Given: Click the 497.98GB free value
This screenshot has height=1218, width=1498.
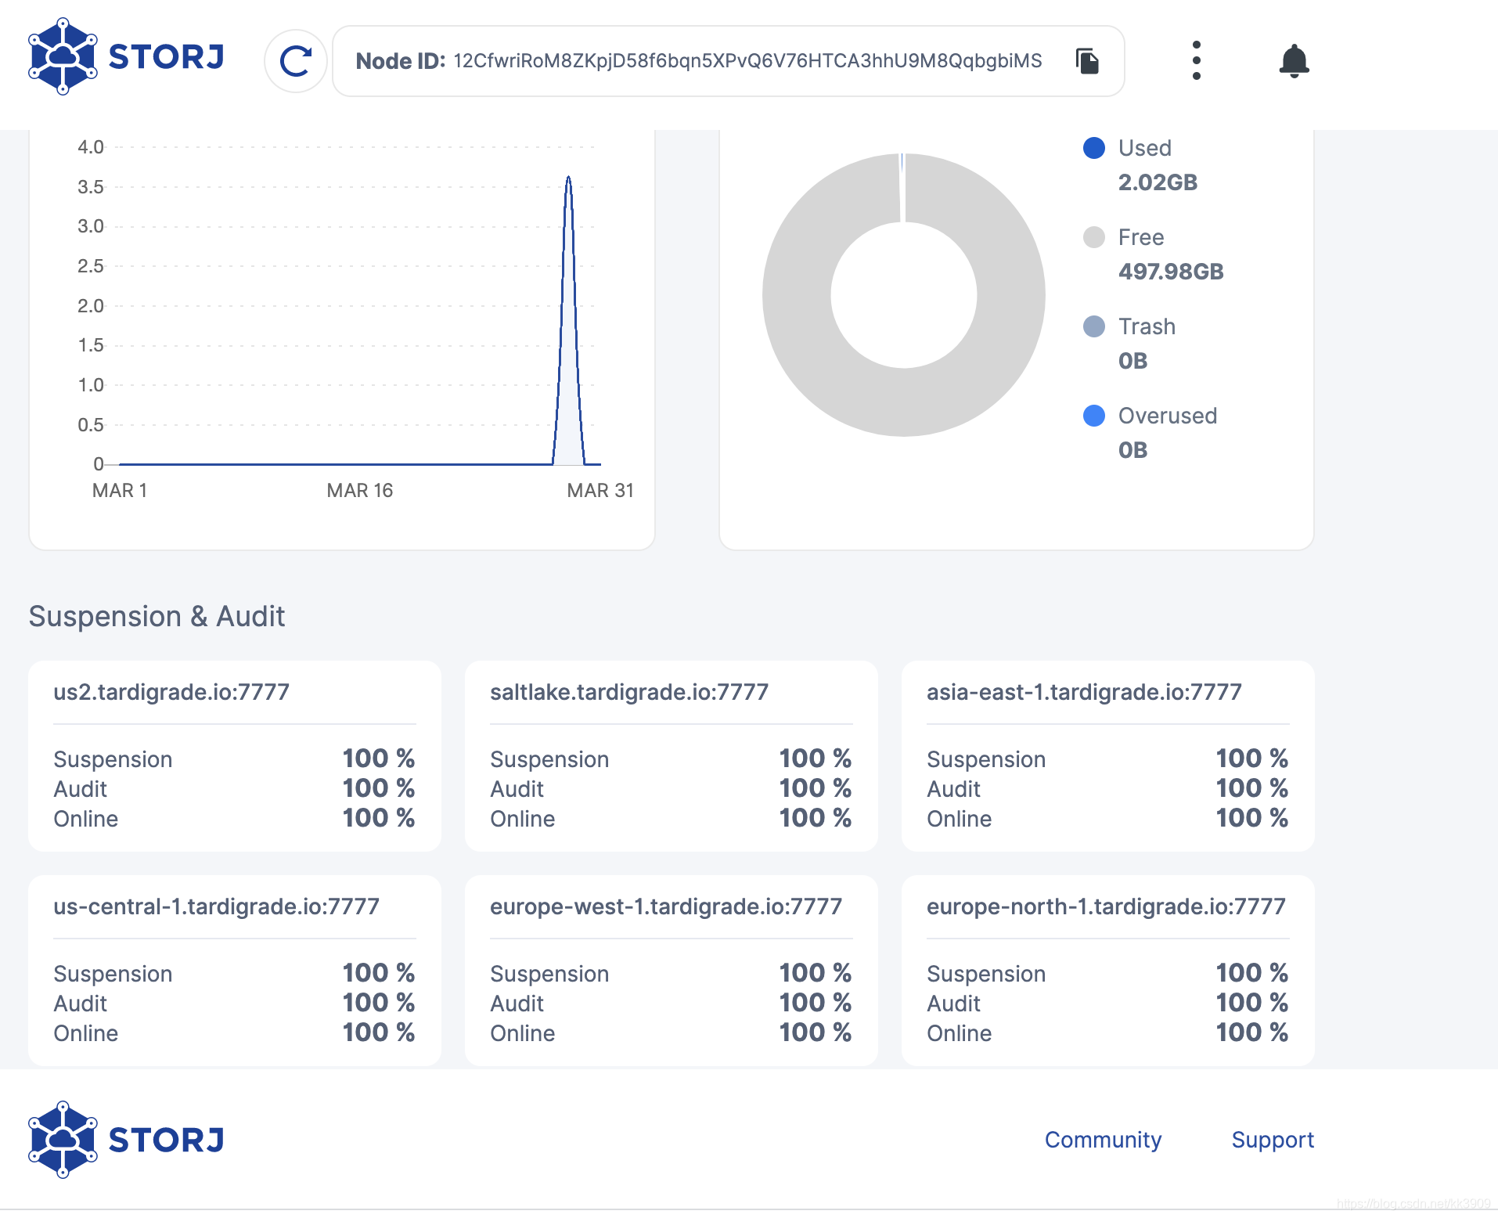Looking at the screenshot, I should coord(1171,272).
